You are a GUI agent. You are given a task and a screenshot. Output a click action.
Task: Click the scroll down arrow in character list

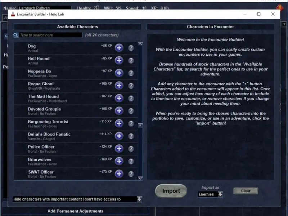tap(140, 178)
